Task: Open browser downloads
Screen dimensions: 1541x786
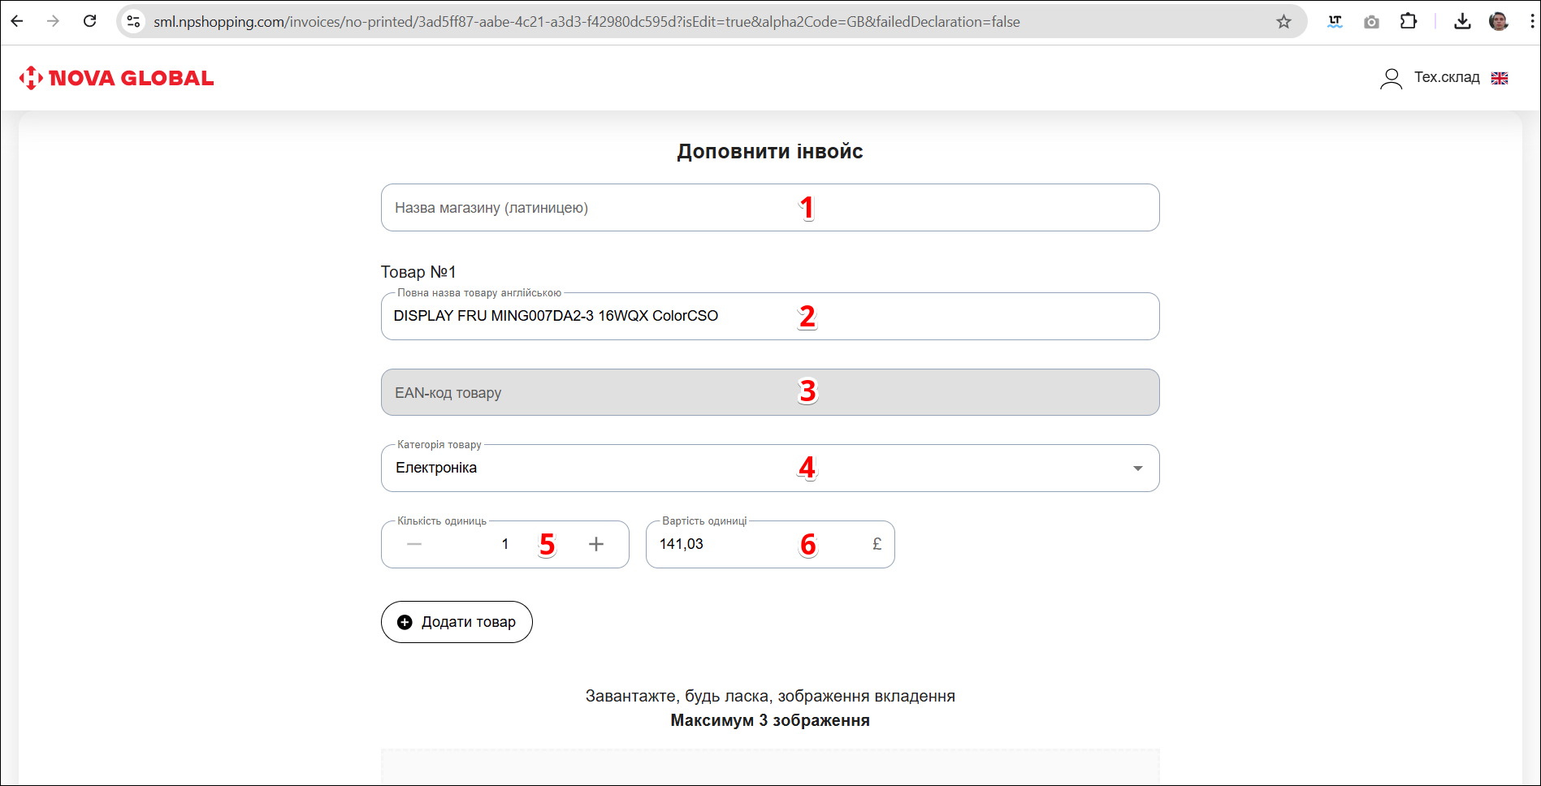Action: [x=1462, y=21]
